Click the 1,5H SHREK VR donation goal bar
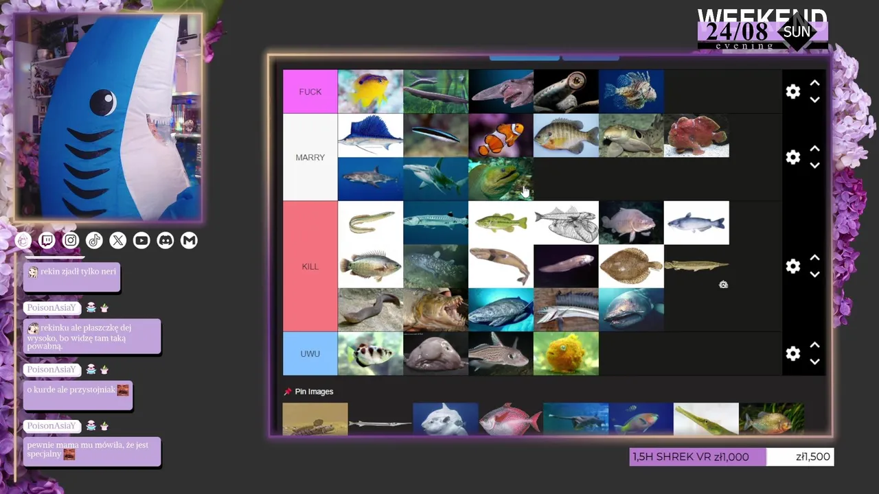Viewport: 879px width, 494px height. (732, 457)
